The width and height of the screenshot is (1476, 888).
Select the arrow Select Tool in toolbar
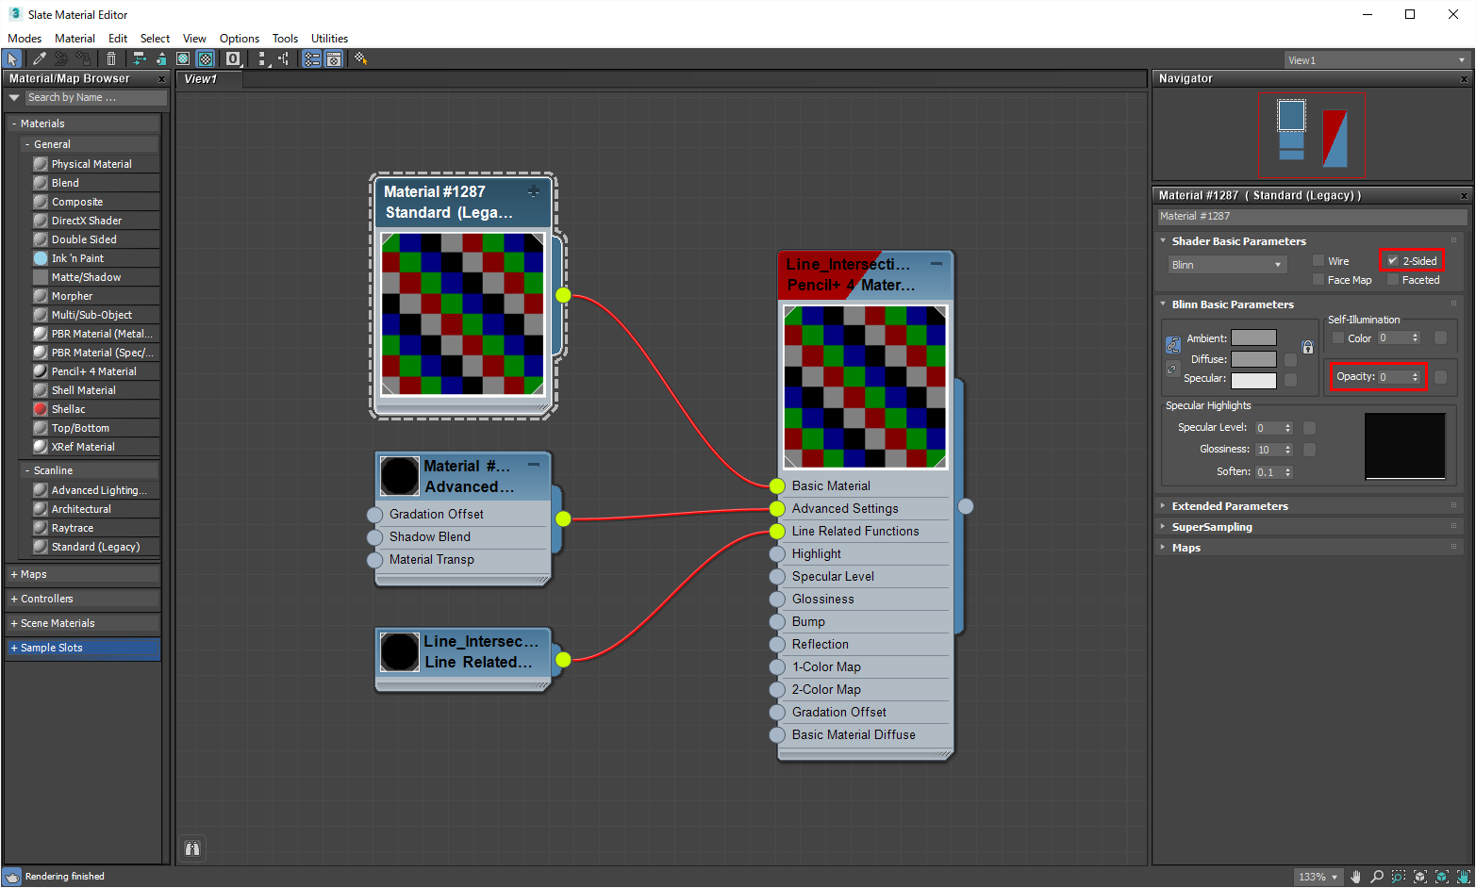tap(12, 58)
